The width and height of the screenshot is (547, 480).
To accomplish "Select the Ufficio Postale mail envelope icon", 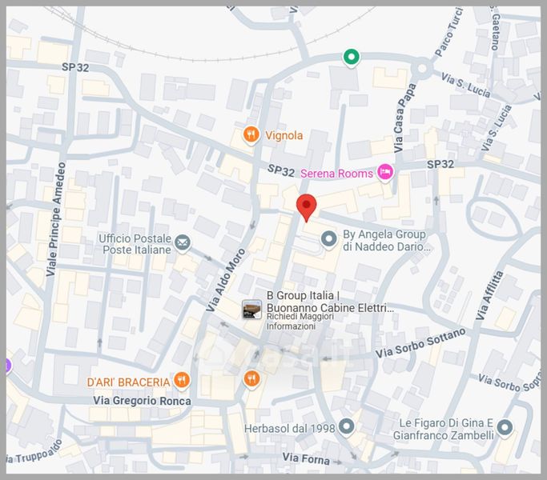I will point(183,242).
